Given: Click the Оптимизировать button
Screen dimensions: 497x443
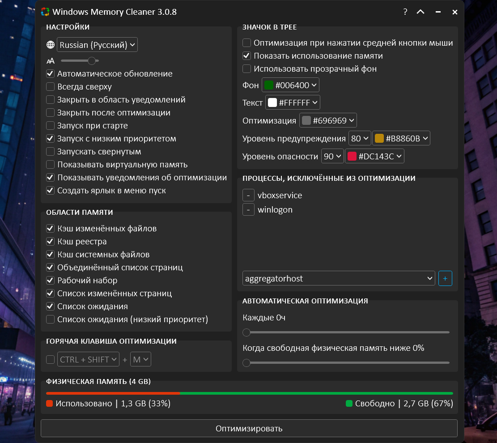Looking at the screenshot, I should [249, 428].
